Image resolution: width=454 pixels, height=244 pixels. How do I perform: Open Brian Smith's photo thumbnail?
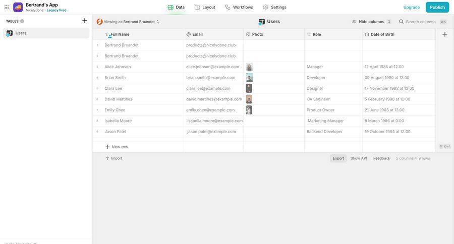(249, 78)
